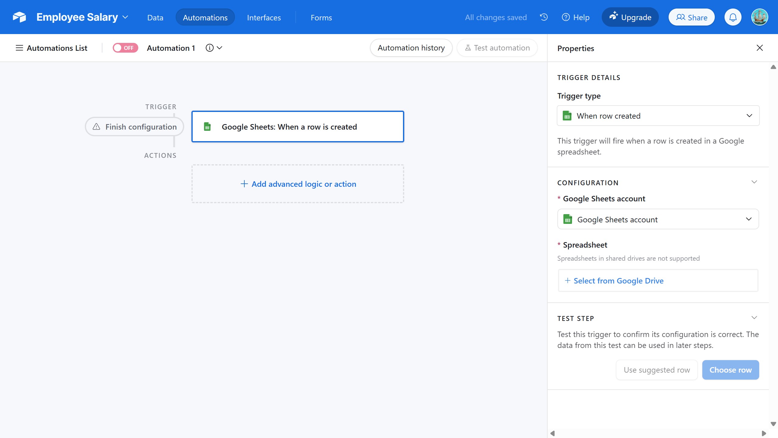Open the Google Sheets account dropdown
Viewport: 778px width, 438px height.
[x=658, y=219]
